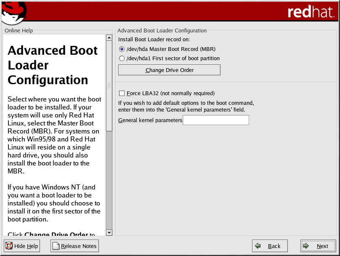Click the bold Change Drive Order help text
340x256 pixels.
(x=56, y=235)
